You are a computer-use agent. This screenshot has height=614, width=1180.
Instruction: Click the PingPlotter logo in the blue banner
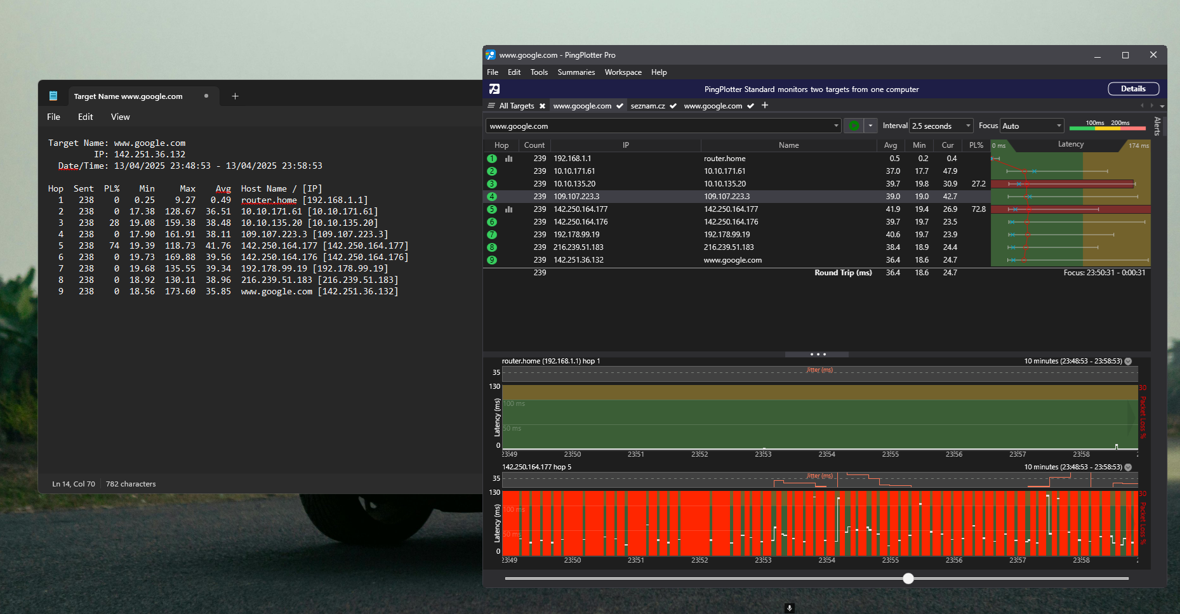click(494, 89)
